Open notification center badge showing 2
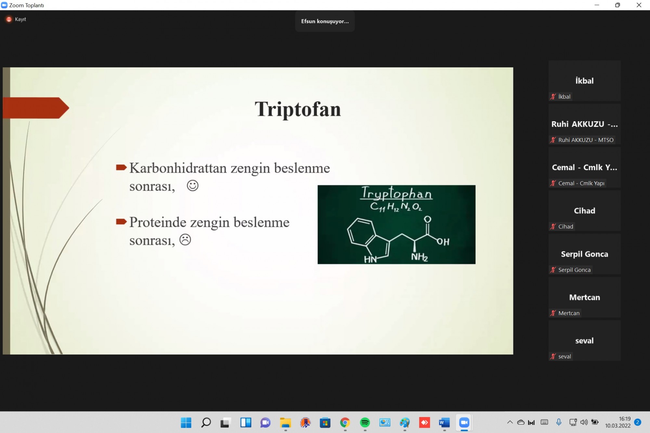The height and width of the screenshot is (433, 650). [638, 422]
